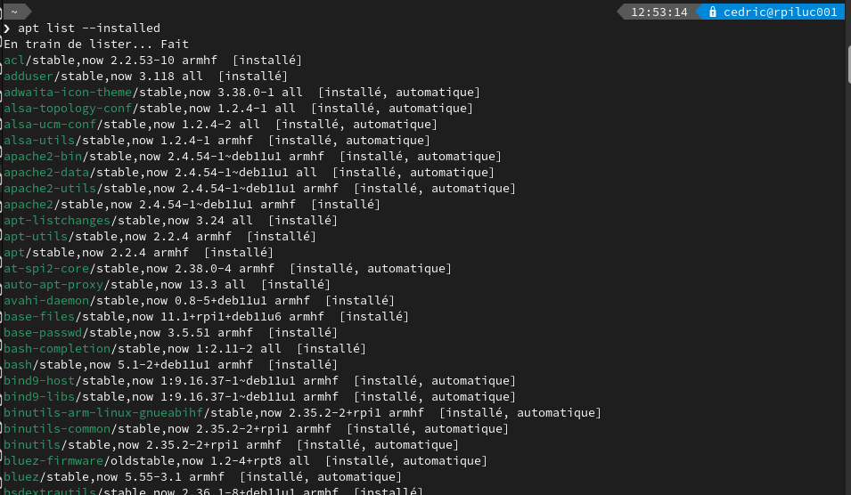Click the tilde directory segment in prompt
The width and height of the screenshot is (851, 495).
tap(14, 12)
